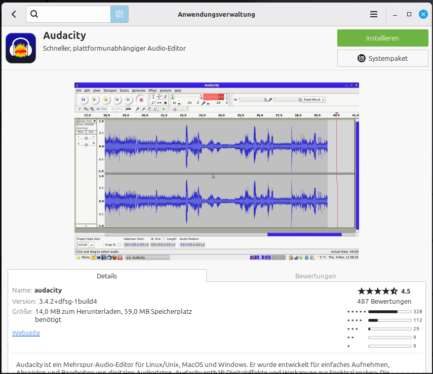Click the four-and-a-half star rating icon
Screen dimensions: 433x374
(377, 291)
